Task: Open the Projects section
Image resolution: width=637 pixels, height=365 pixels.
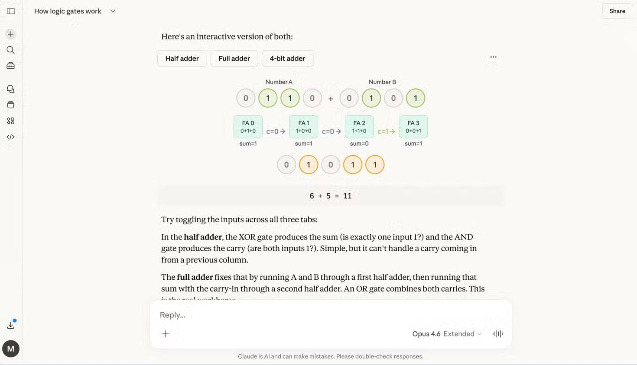Action: [x=10, y=65]
